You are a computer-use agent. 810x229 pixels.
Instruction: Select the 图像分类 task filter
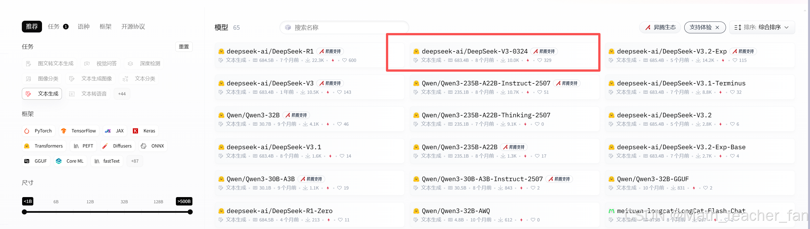click(42, 79)
